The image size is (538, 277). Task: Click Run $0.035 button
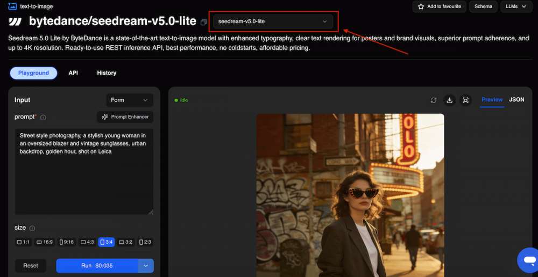pos(97,266)
